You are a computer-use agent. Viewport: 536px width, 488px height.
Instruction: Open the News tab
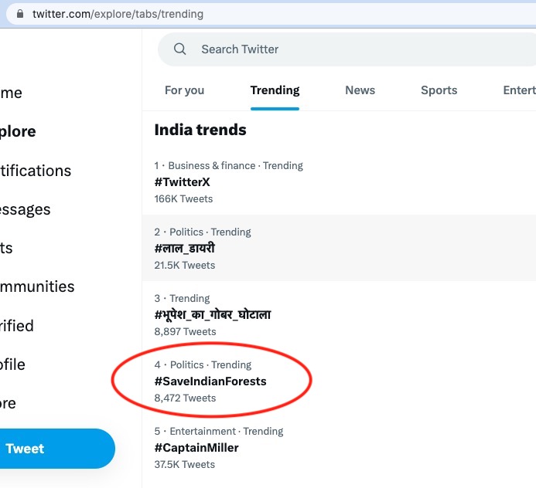[360, 90]
